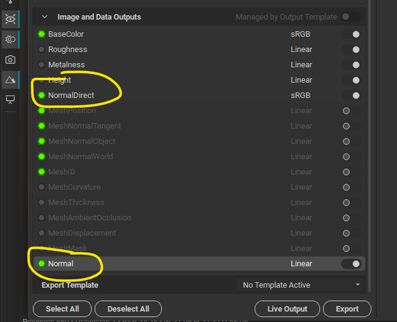Open the camera settings sidebar icon
397x322 pixels.
[x=10, y=60]
